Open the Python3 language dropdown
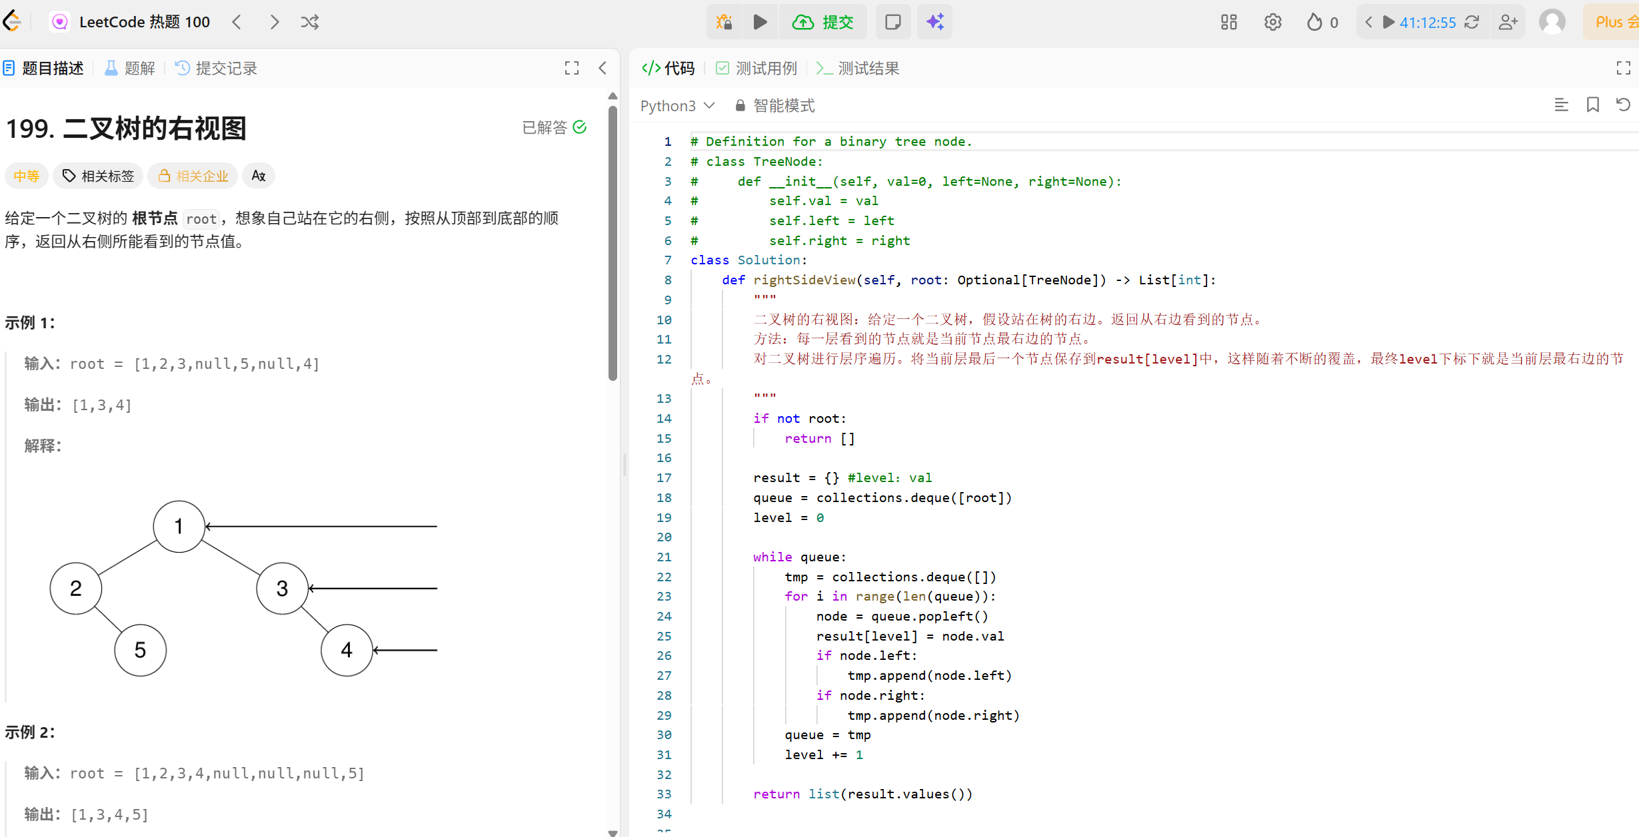The height and width of the screenshot is (837, 1639). [677, 106]
